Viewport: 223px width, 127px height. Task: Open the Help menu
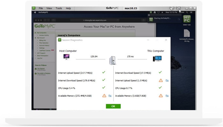[68, 8]
